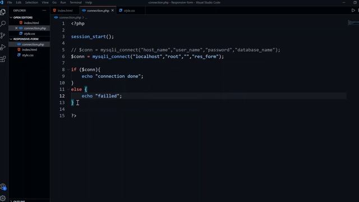Screen dimensions: 359x202
Task: Click the mysqli_connect function on line 6
Action: (x=111, y=57)
